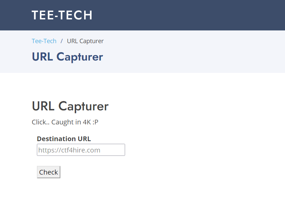This screenshot has width=285, height=207.
Task: Click the word 'URL' in the dark heading
Action: (43, 106)
